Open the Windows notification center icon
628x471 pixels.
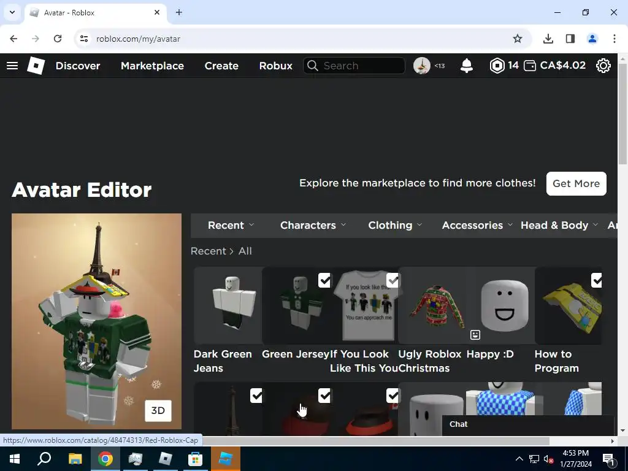tap(608, 459)
